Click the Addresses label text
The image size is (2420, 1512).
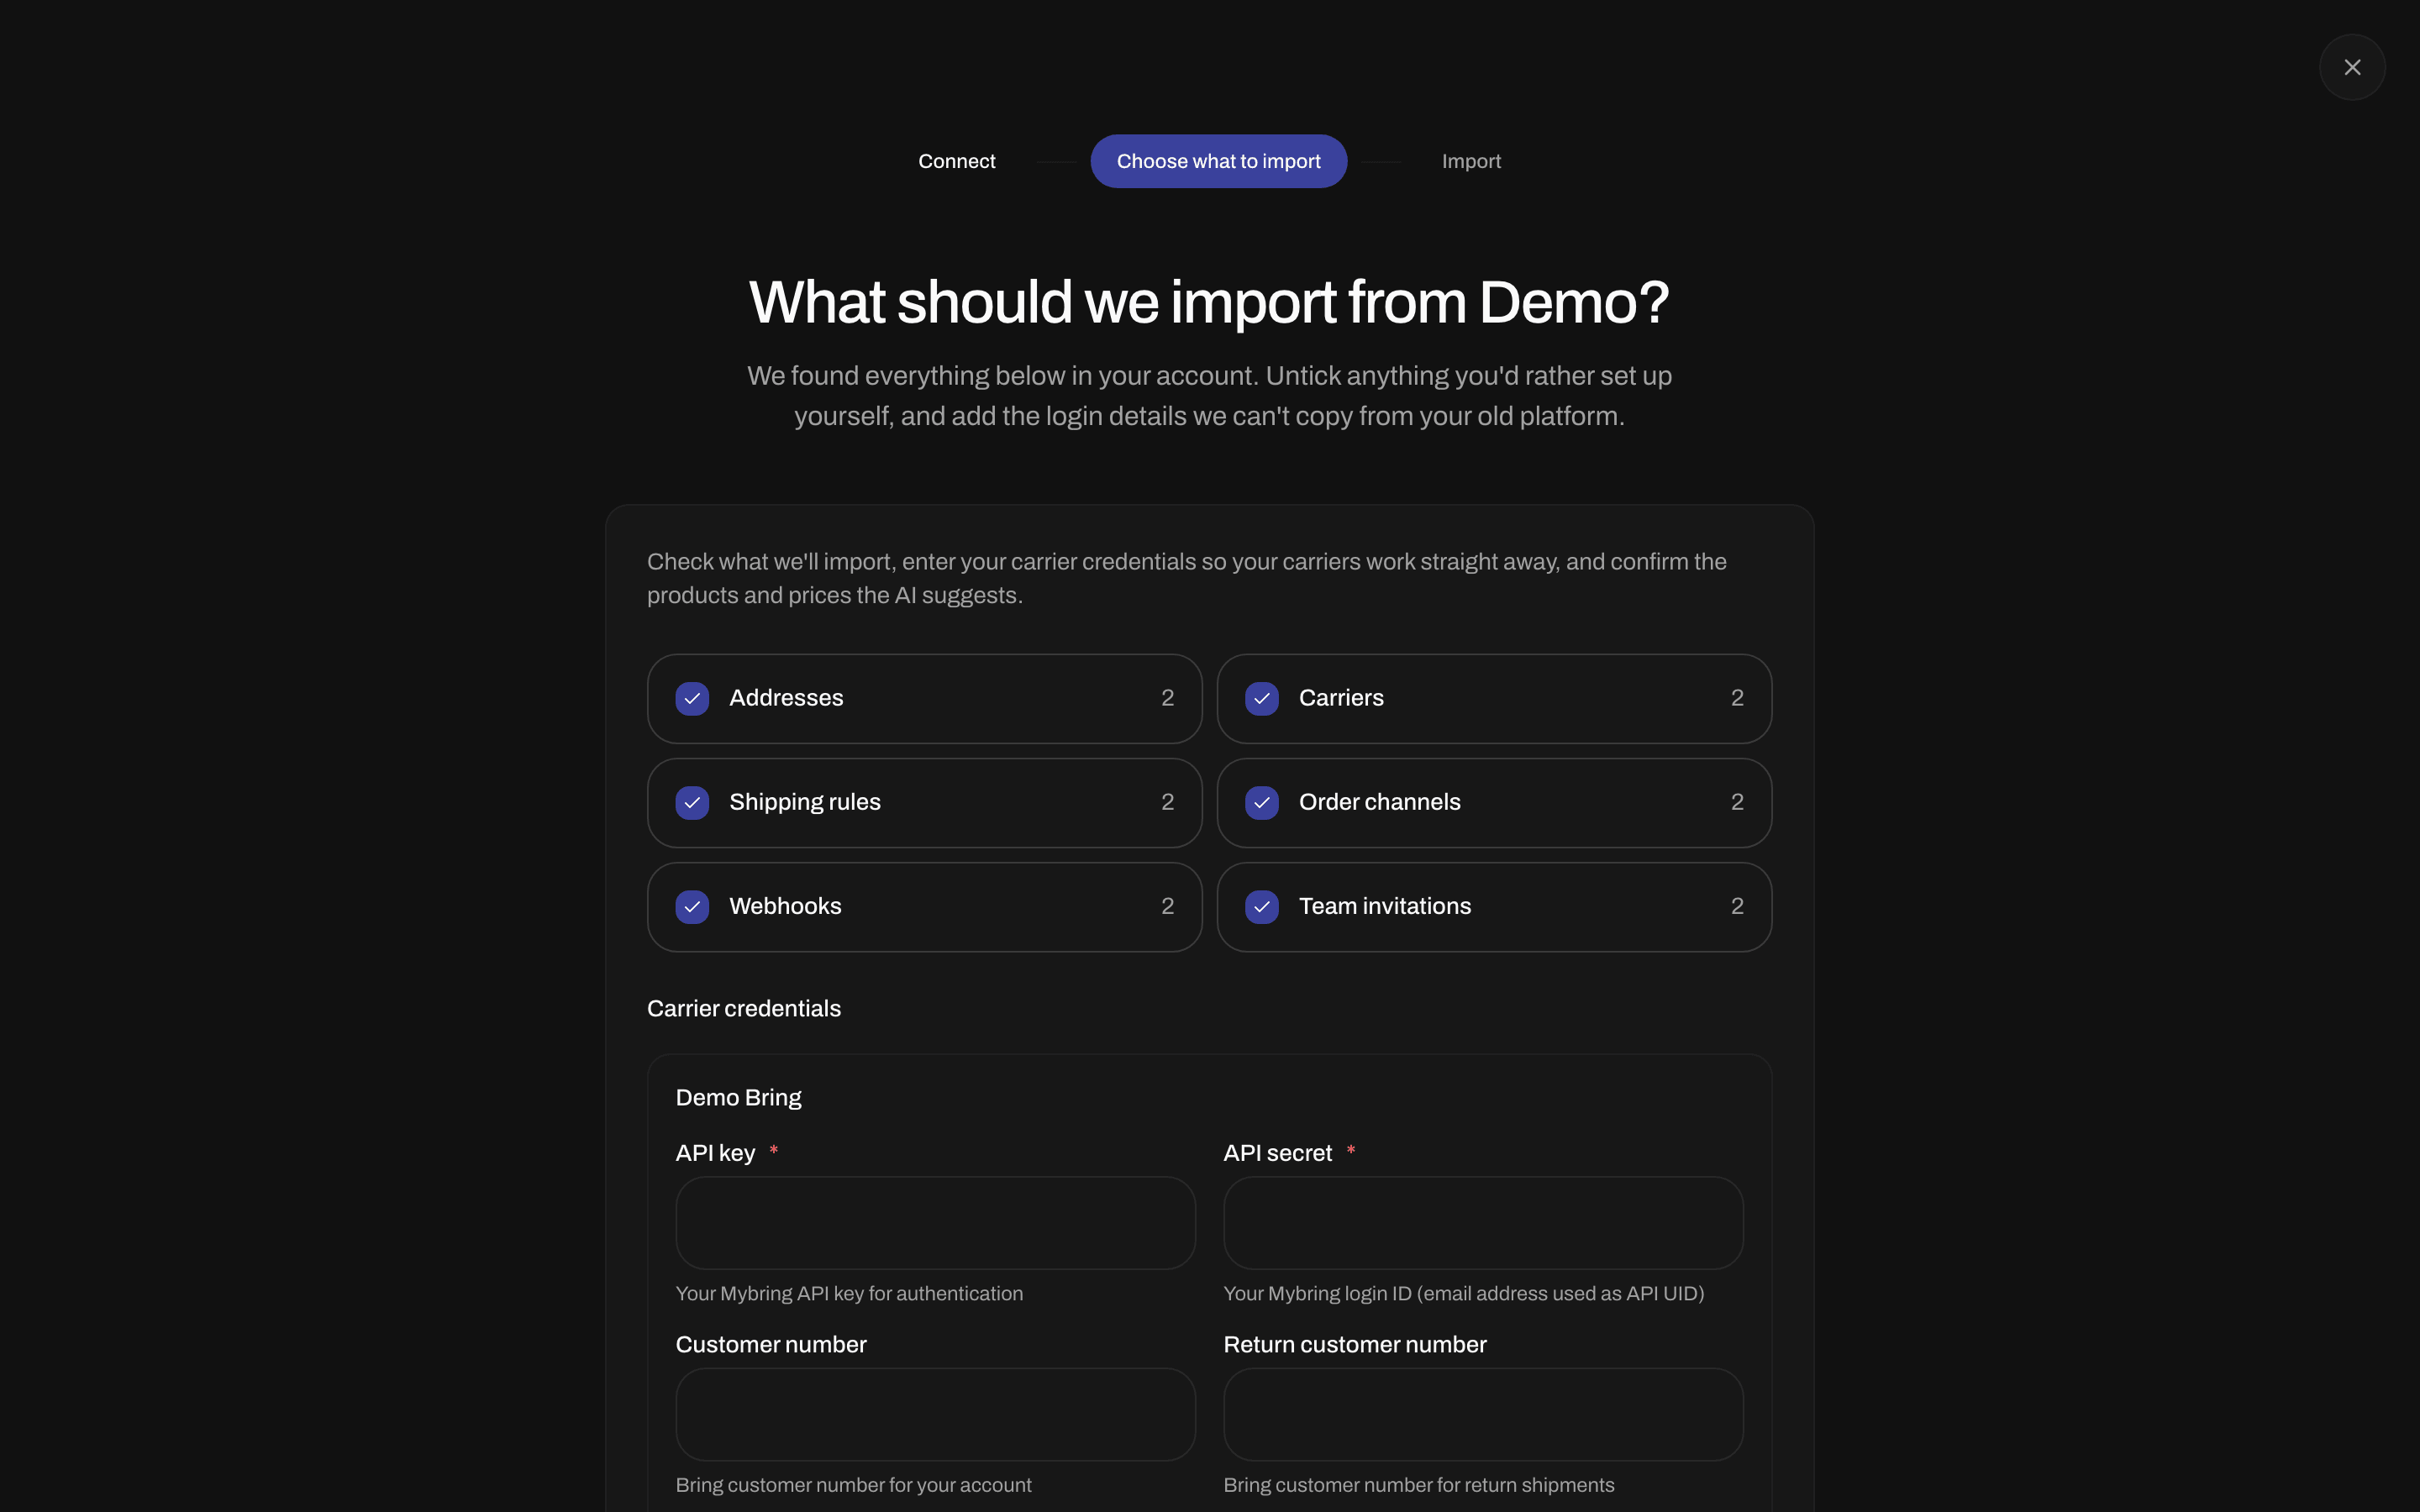tap(786, 698)
